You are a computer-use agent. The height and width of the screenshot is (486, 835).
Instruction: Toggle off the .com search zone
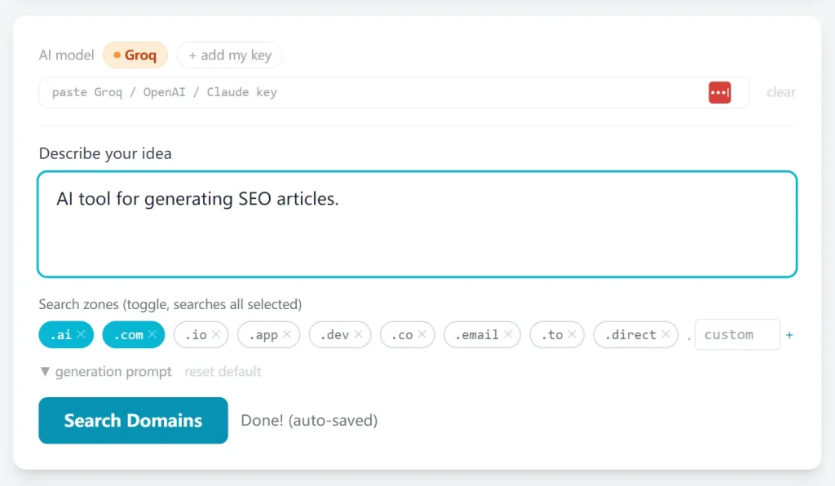pos(133,334)
